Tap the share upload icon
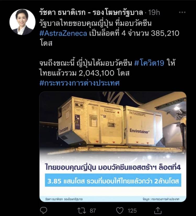Image resolution: width=196 pixels, height=216 pixels. [158, 210]
